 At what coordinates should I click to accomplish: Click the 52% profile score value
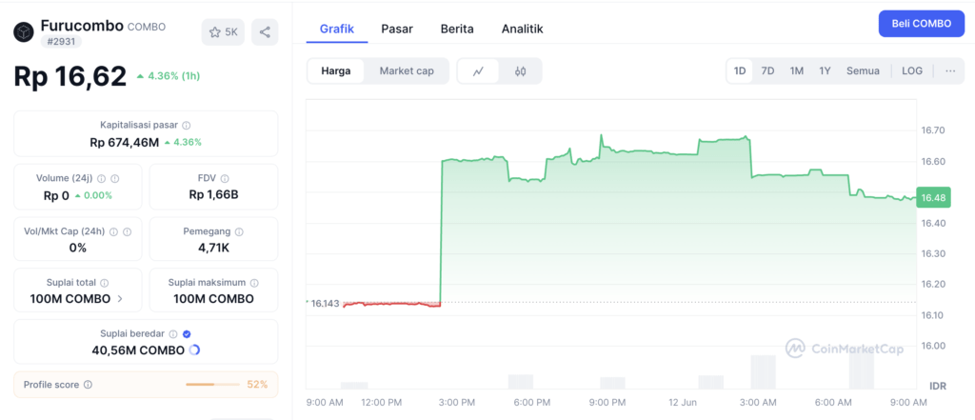pos(257,385)
